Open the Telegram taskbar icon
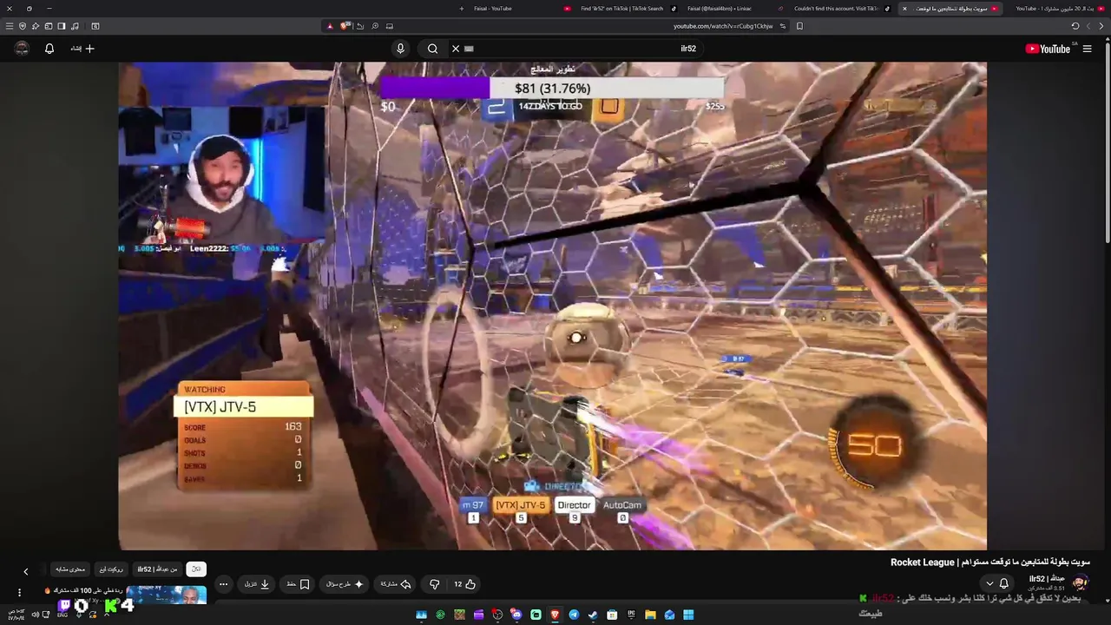 574,615
